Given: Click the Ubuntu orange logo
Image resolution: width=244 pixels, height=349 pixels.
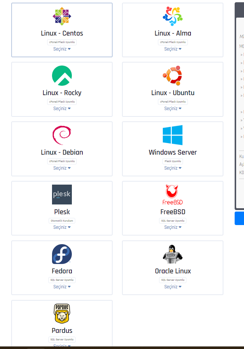Looking at the screenshot, I should tap(173, 76).
